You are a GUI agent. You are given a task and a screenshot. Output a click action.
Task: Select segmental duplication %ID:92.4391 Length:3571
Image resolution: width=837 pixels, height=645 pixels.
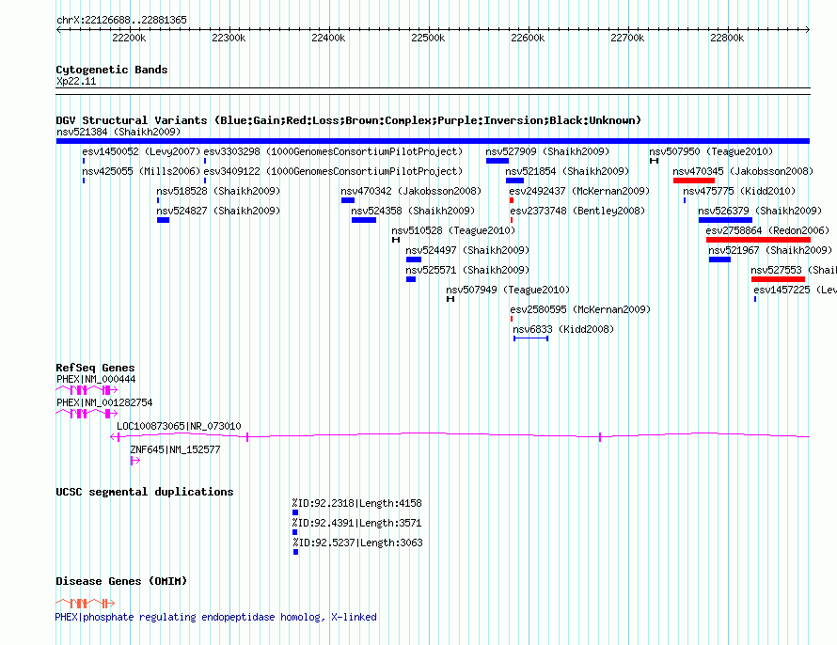(x=357, y=523)
